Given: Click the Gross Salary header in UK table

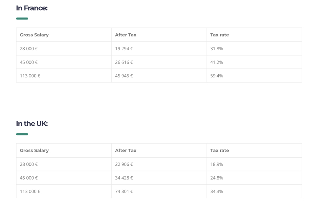Looking at the screenshot, I should click(34, 151).
